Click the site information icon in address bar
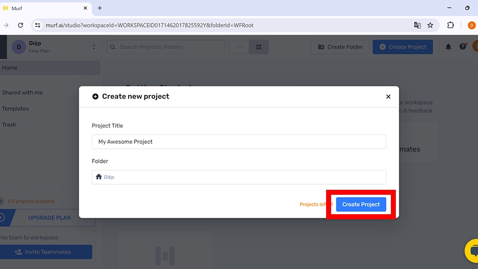 [x=38, y=25]
